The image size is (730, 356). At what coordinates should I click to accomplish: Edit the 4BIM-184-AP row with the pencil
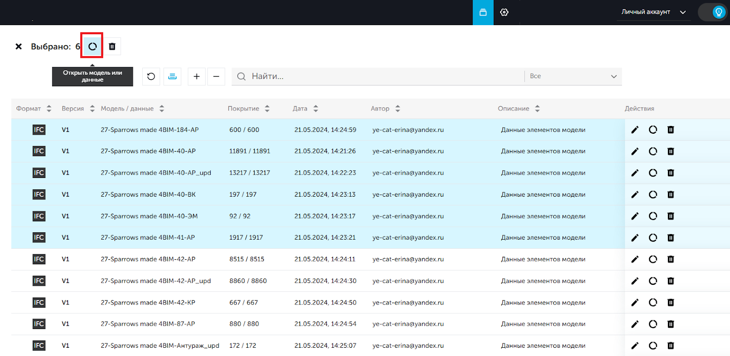coord(635,130)
